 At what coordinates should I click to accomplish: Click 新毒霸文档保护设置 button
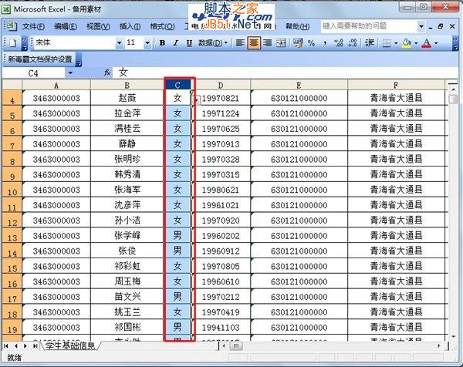40,59
